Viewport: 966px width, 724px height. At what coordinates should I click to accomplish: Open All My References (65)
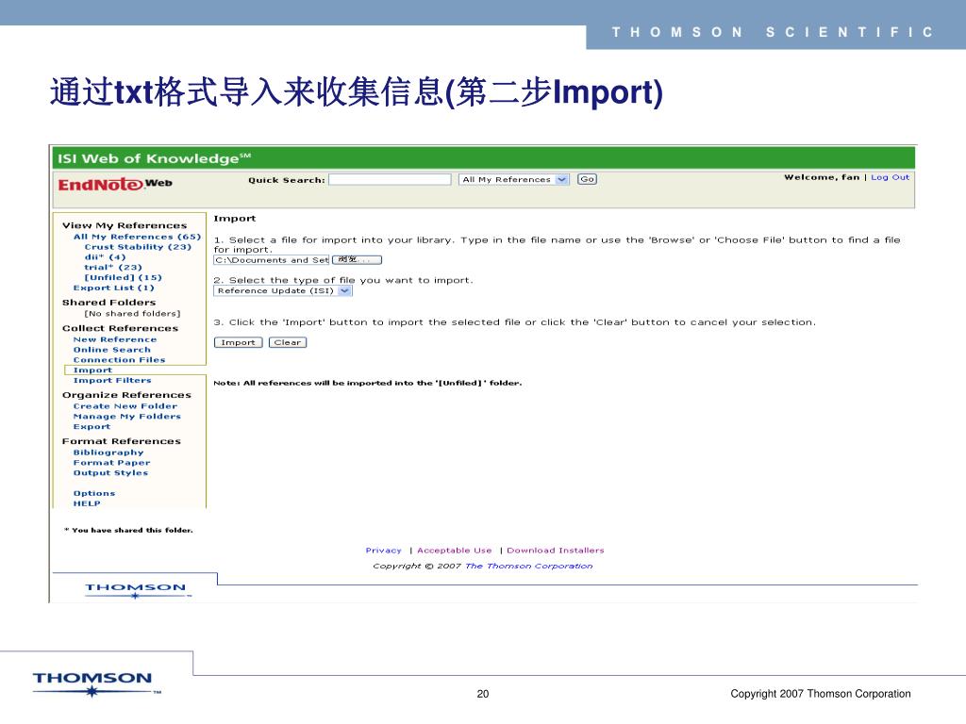click(x=137, y=237)
